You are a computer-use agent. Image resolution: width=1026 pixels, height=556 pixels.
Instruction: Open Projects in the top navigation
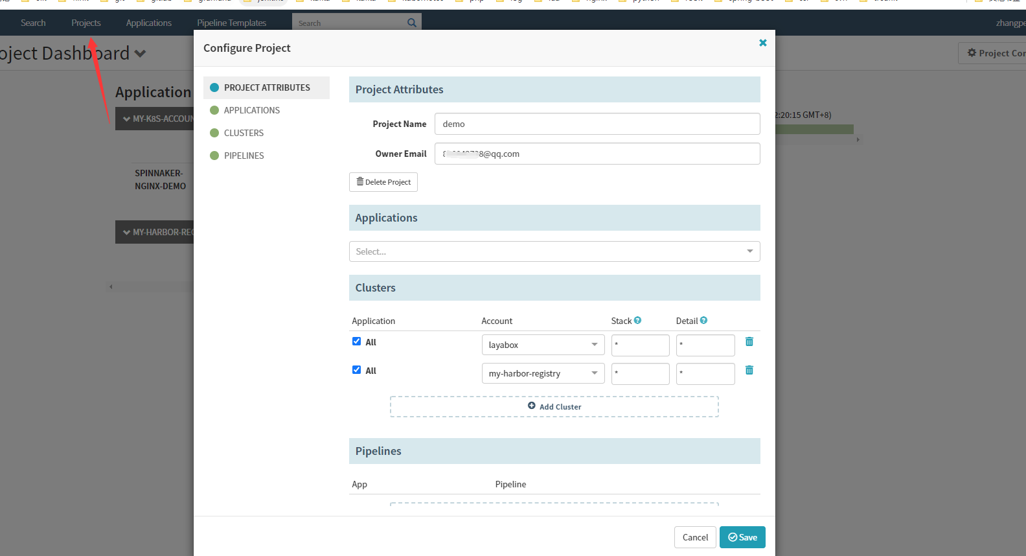[86, 23]
